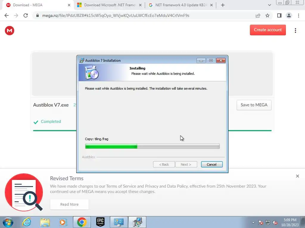Click the taskbar clock showing 5:09 PM
This screenshot has height=228, width=305.
[290, 222]
